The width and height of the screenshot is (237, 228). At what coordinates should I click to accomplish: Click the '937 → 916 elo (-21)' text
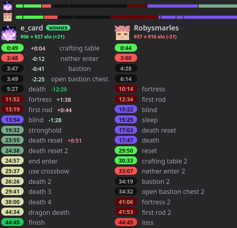(x=155, y=37)
